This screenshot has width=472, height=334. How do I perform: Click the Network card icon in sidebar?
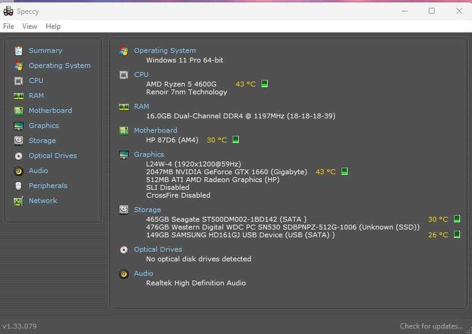click(x=19, y=201)
